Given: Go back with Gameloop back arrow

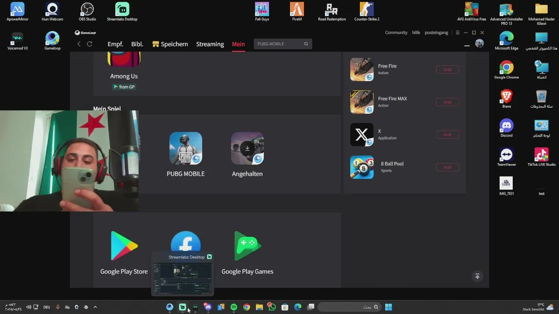Looking at the screenshot, I should click(x=79, y=44).
